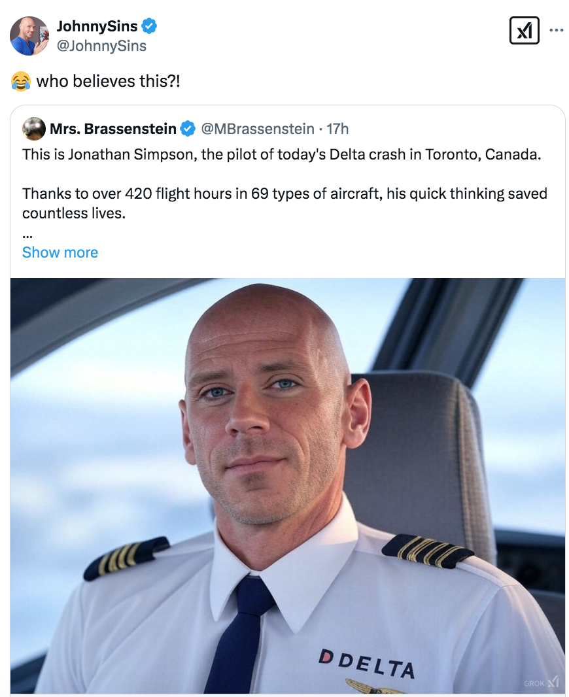The image size is (569, 697).
Task: Click Mrs. Brassenstein's verified checkmark
Action: [187, 129]
